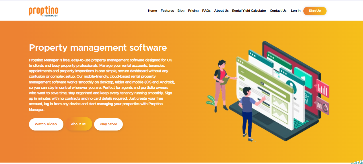Open the Blog page from the navbar
Image resolution: width=363 pixels, height=164 pixels.
pos(181,11)
